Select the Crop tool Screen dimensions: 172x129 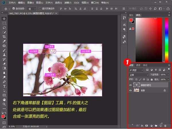point(4,37)
